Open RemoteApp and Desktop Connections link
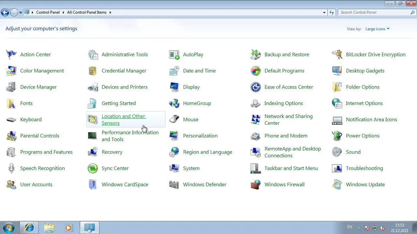The image size is (417, 234). coord(293,152)
